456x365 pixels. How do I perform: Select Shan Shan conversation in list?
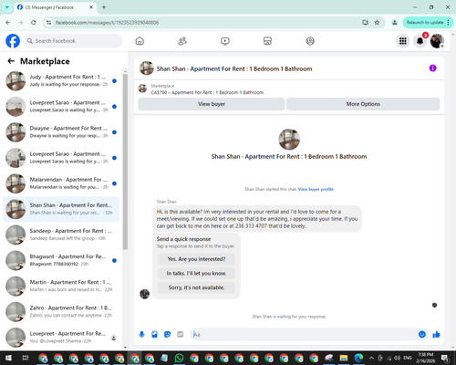coord(61,209)
